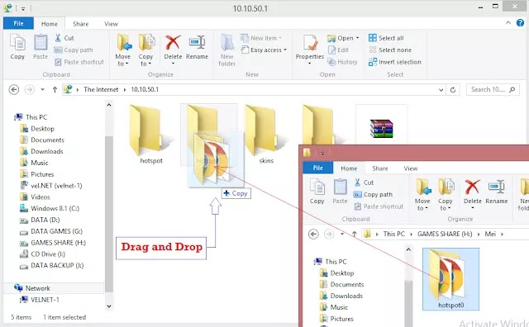This screenshot has width=529, height=327.
Task: Select Music in 10.10.50.1 window sidebar
Action: point(34,163)
